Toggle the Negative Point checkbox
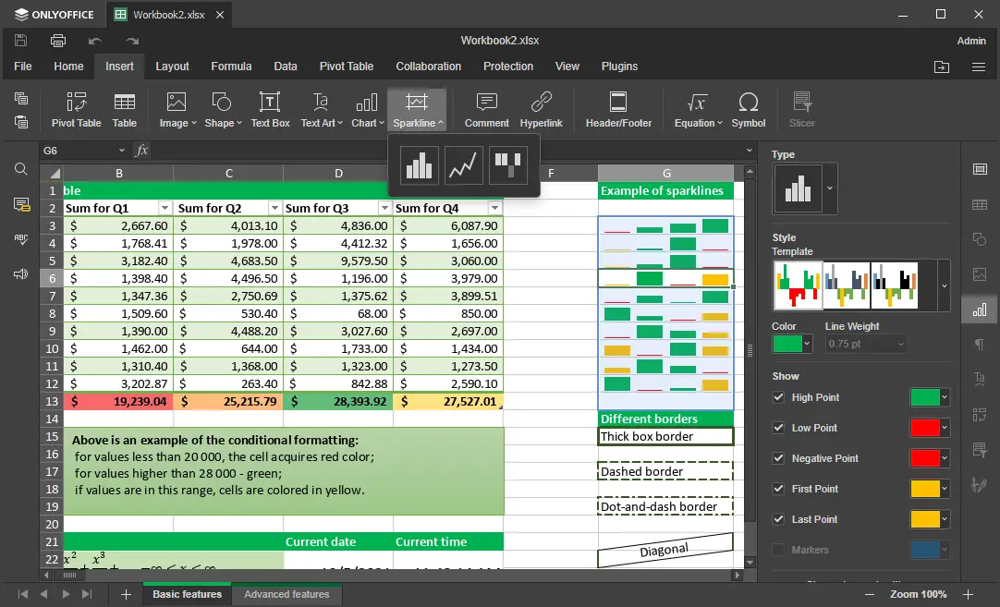This screenshot has width=1000, height=607. [778, 458]
